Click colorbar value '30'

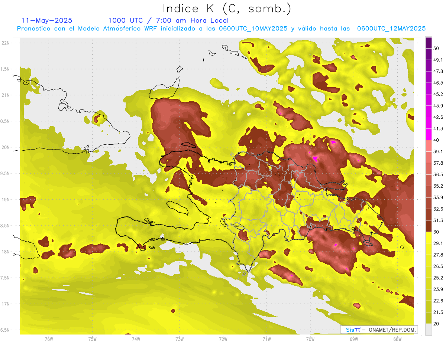pos(437,232)
